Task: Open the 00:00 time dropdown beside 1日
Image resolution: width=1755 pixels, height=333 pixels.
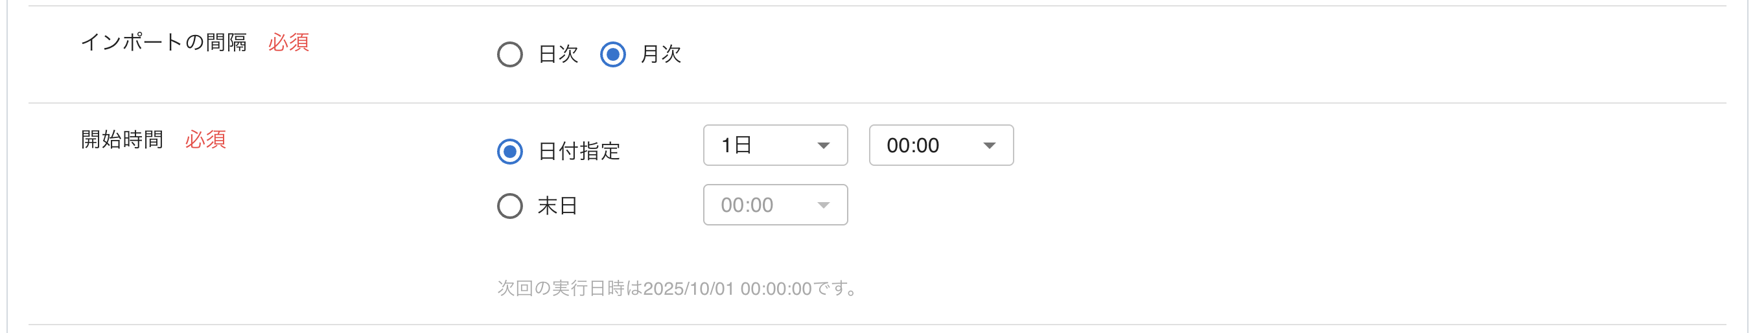Action: pyautogui.click(x=940, y=145)
